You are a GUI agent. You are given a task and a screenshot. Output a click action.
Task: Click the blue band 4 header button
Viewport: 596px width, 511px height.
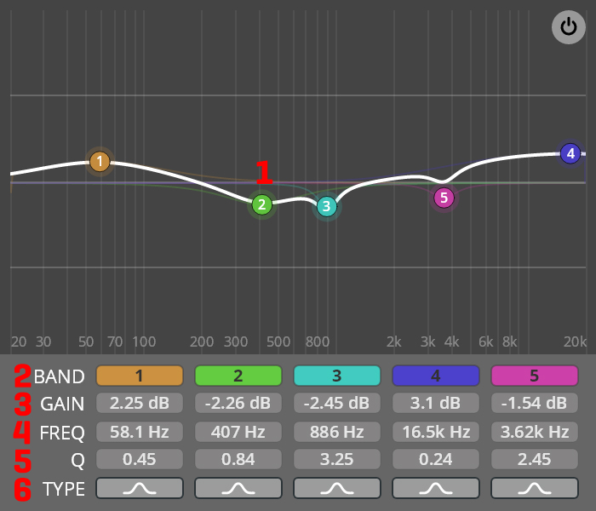[436, 376]
